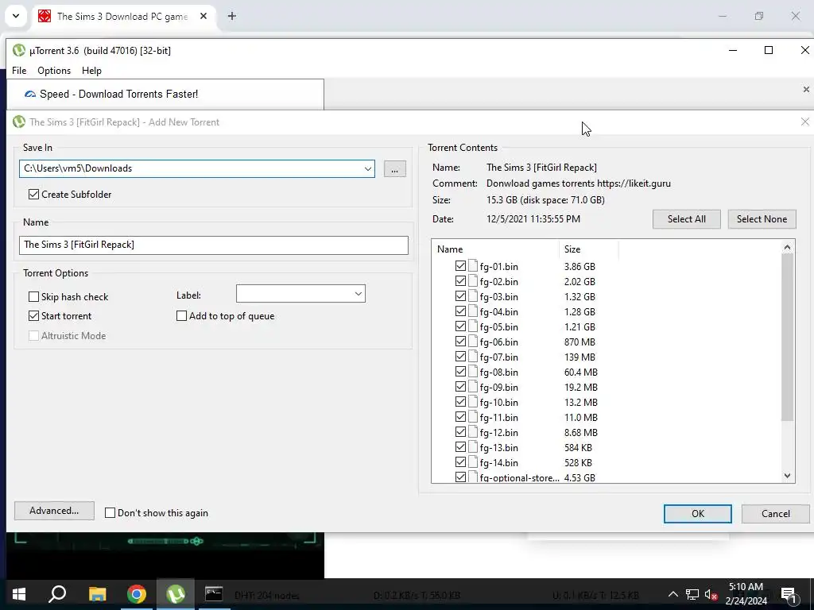
Task: Click the 5:10 AM clock in the taskbar
Action: tap(746, 587)
